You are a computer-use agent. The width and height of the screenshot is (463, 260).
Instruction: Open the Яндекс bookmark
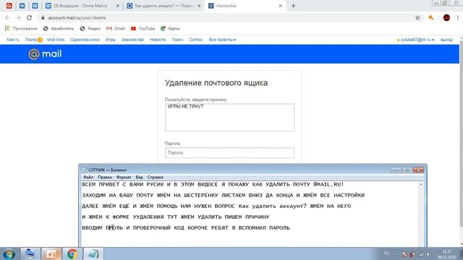[x=90, y=29]
